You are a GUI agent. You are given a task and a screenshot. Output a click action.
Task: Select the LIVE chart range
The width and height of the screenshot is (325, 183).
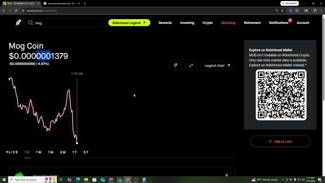(x=12, y=152)
